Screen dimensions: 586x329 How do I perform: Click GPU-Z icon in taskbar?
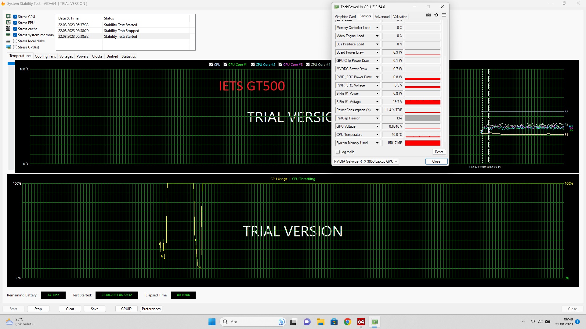click(x=374, y=322)
